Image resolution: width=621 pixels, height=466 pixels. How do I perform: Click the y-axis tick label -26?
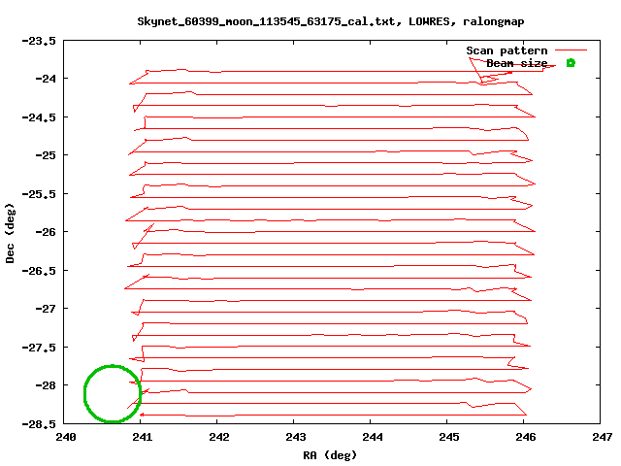tap(46, 232)
